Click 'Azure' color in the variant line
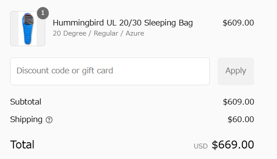The width and height of the screenshot is (277, 159). point(135,33)
